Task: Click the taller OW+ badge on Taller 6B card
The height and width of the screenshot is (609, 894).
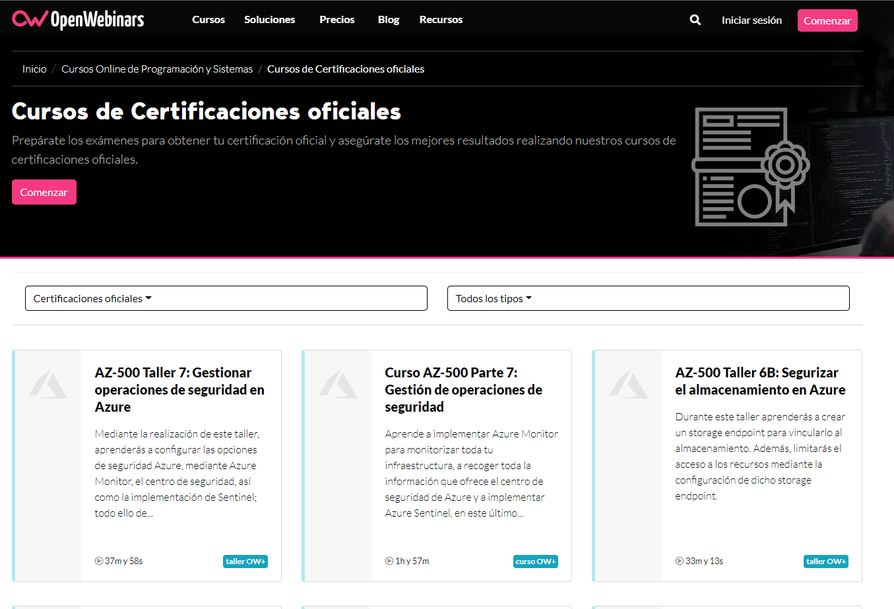Action: click(826, 561)
